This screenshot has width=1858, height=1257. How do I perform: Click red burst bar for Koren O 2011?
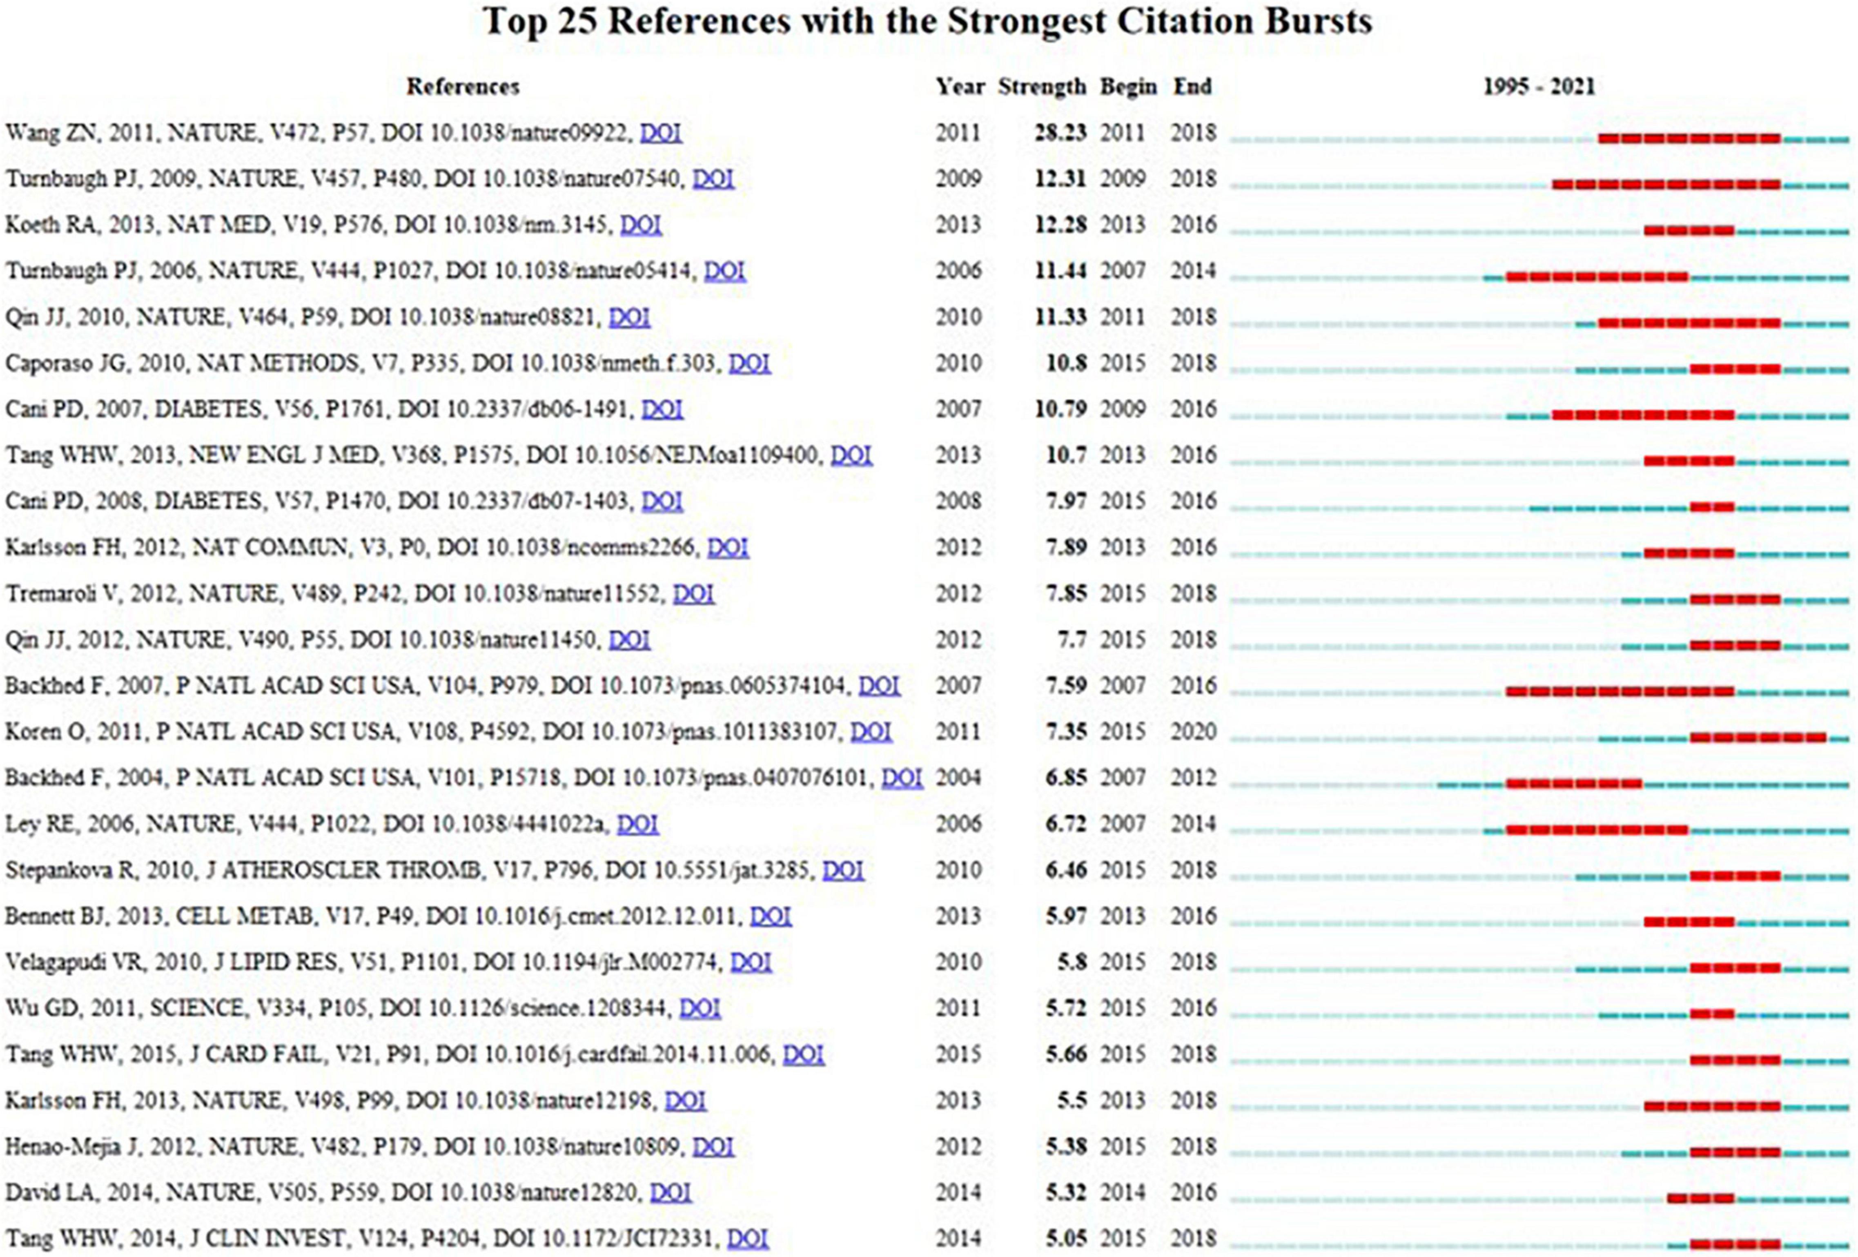point(1758,738)
